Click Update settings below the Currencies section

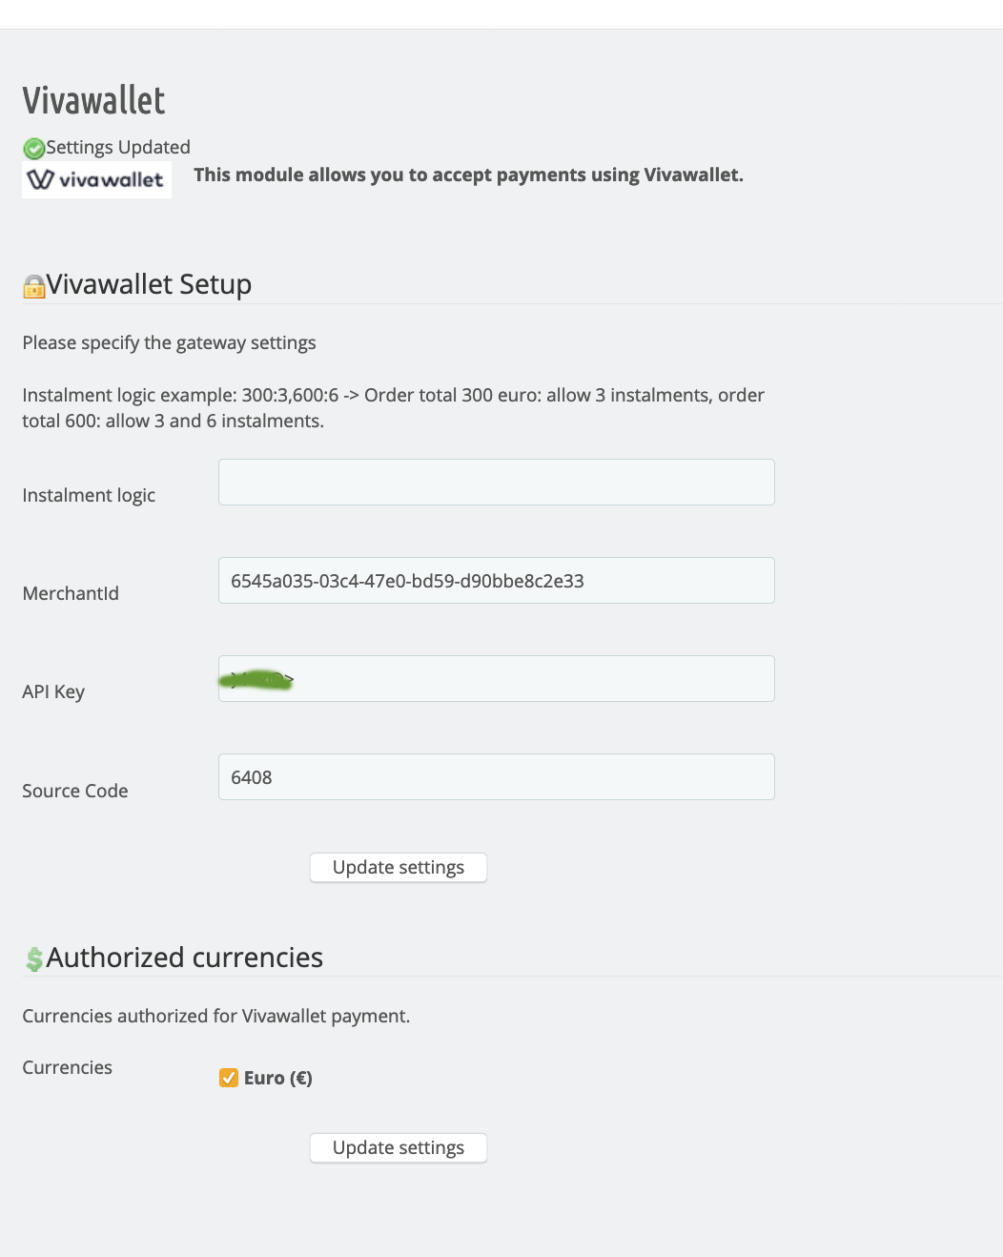click(398, 1147)
